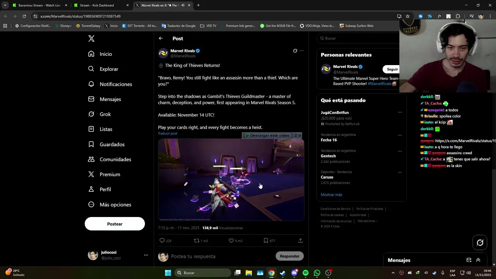
Task: Open the VER TV bookmarks folder
Action: pos(208,26)
